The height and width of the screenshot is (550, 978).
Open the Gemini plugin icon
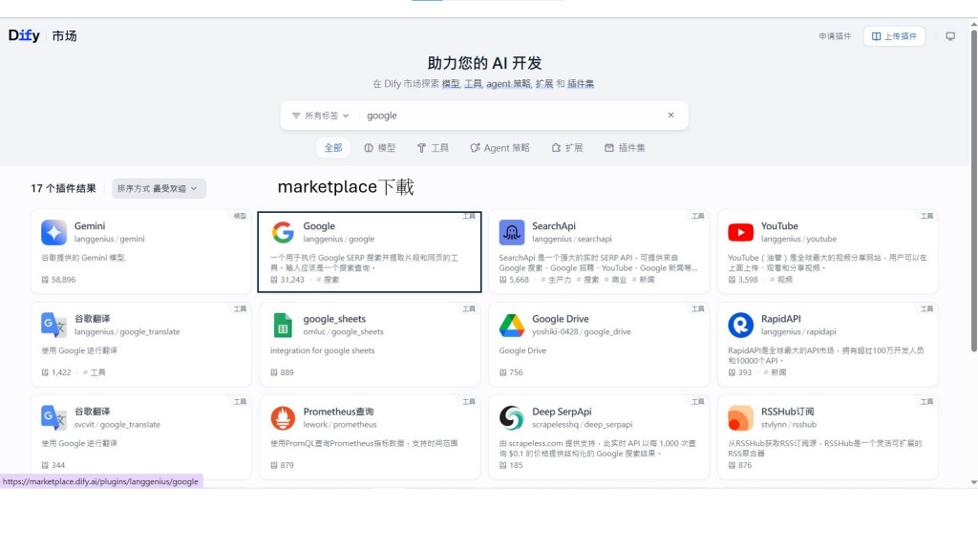53,232
